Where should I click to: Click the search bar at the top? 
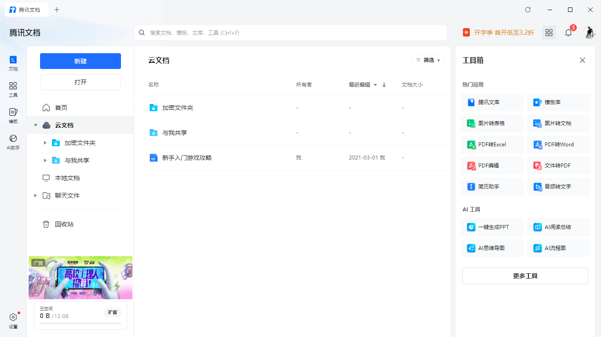(x=290, y=33)
